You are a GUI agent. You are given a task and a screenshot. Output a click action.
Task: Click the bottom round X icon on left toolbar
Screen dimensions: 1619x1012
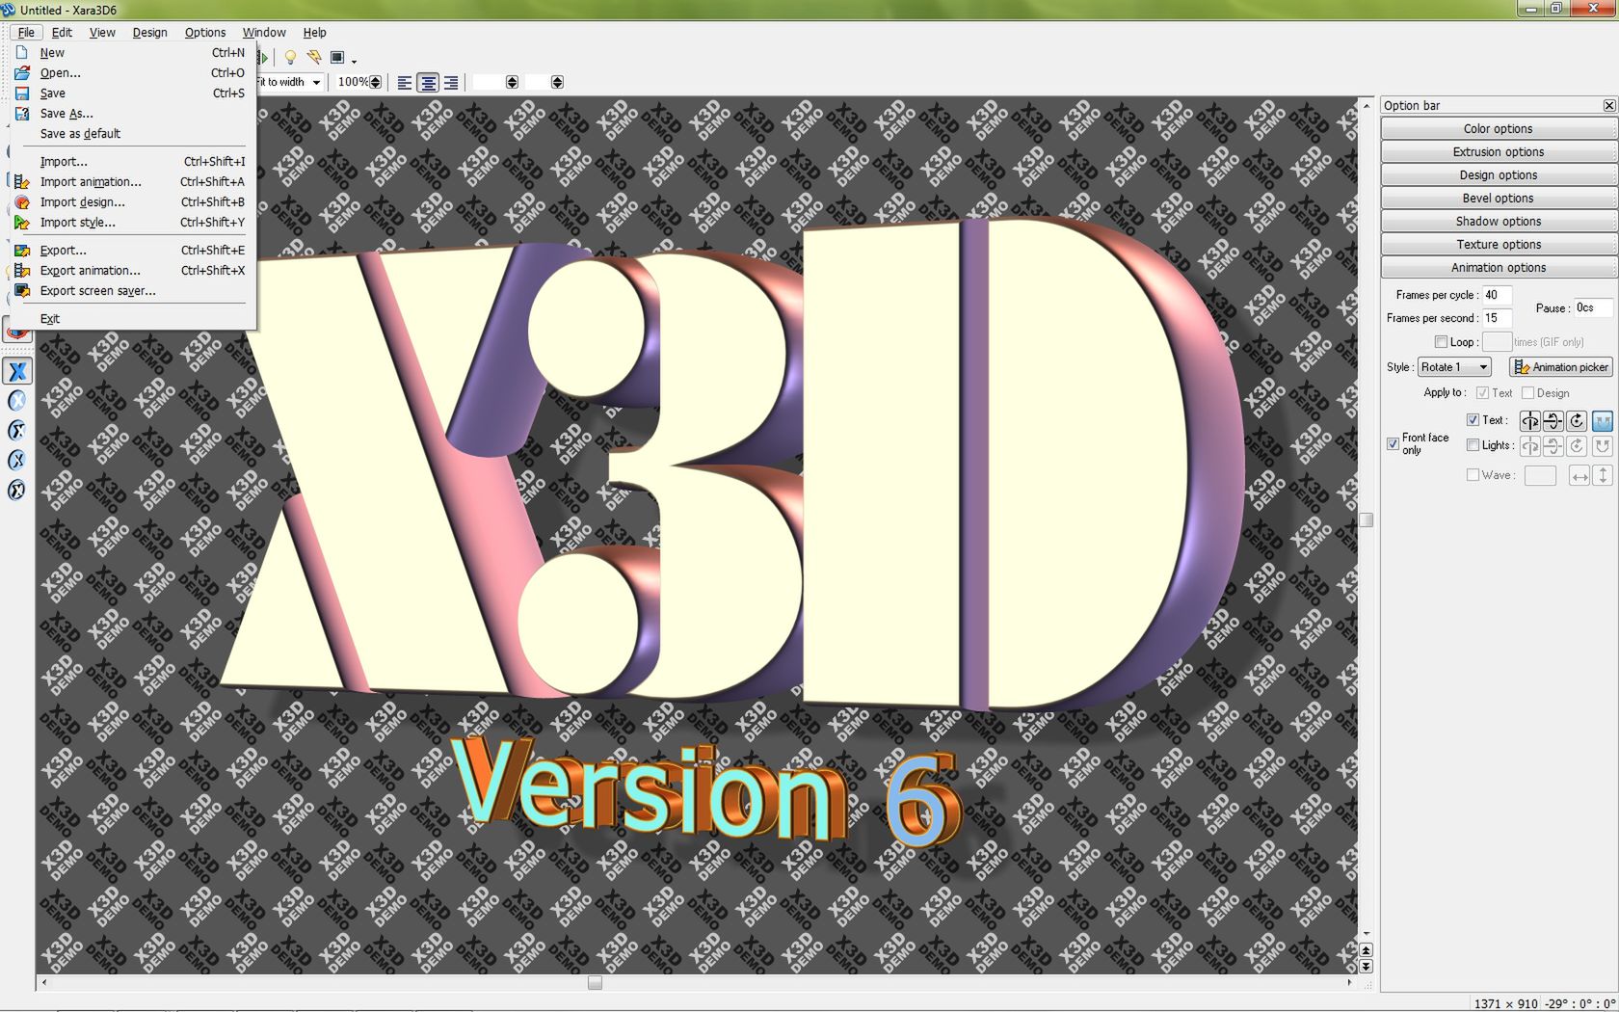point(17,491)
